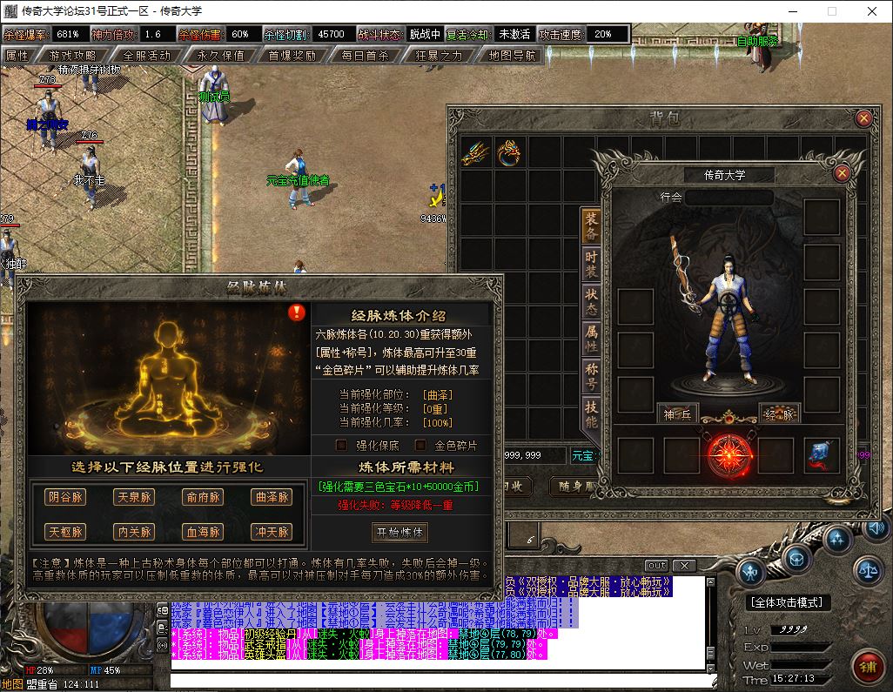This screenshot has width=893, height=692.
Task: Click the glowing red orb in equipment panel
Action: (x=729, y=455)
